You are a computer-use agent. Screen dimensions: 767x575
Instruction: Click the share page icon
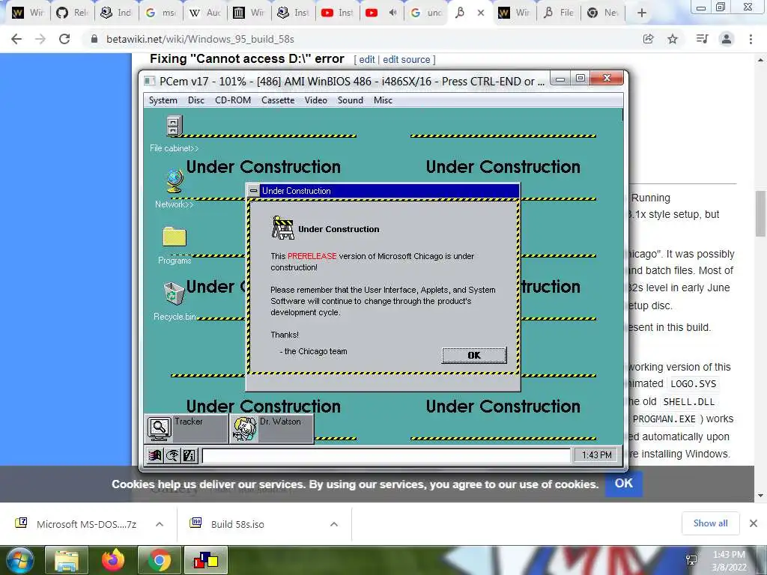coord(649,39)
